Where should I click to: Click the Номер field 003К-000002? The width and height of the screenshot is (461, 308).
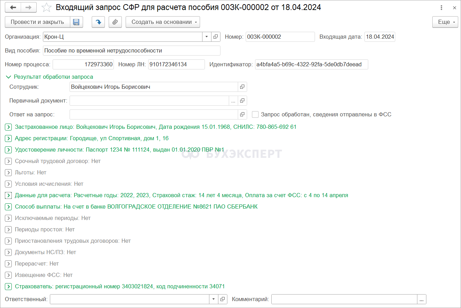(280, 37)
